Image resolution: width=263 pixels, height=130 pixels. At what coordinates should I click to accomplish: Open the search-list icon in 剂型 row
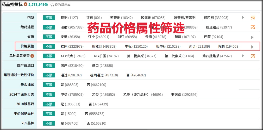(x=253, y=18)
